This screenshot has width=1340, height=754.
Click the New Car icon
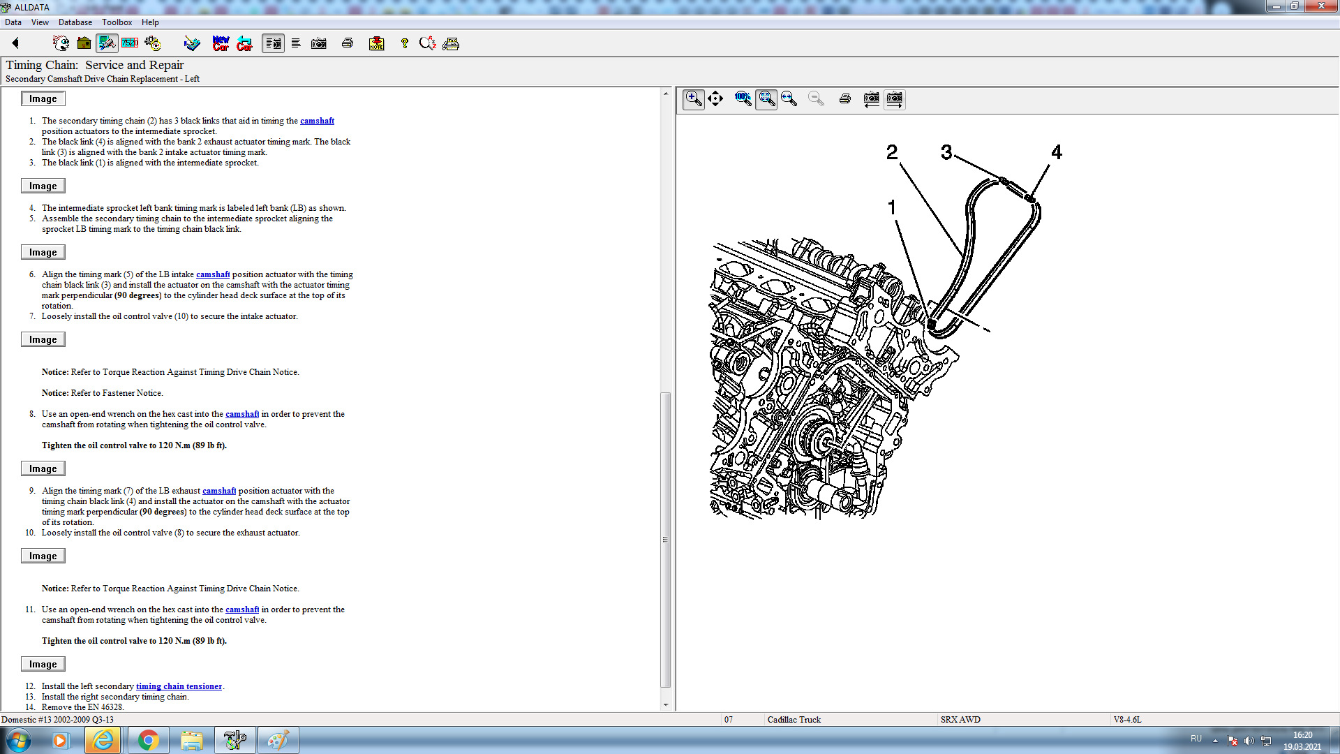tap(221, 43)
